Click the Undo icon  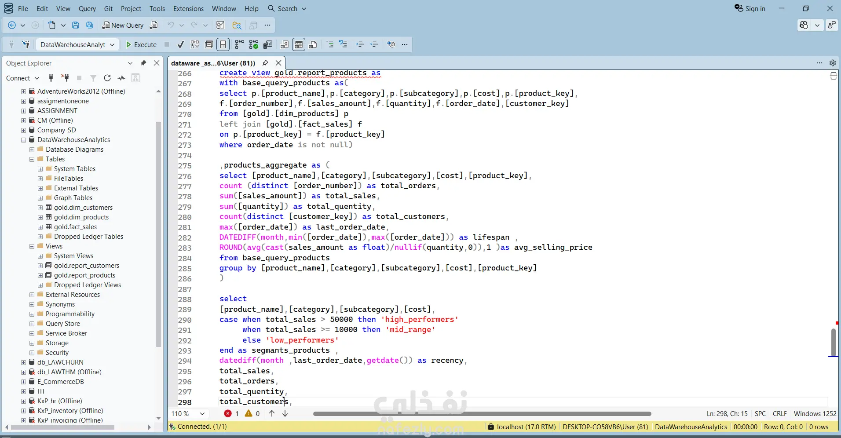coord(171,25)
